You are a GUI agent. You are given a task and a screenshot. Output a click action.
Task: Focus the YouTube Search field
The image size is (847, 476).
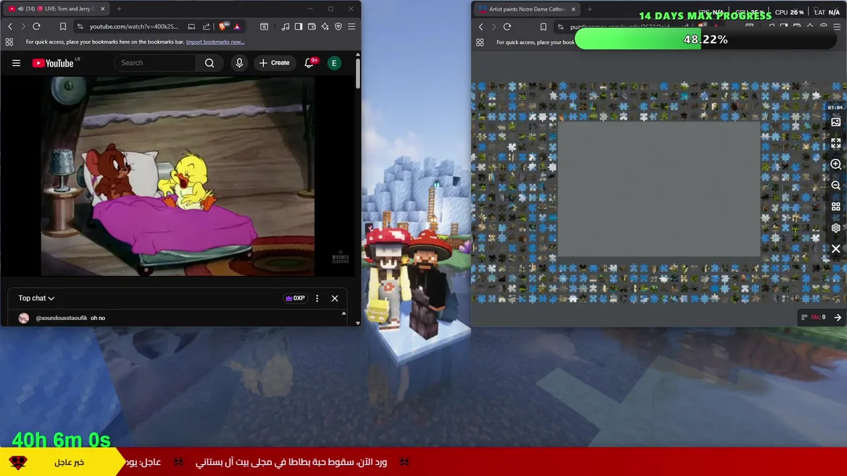[x=156, y=63]
